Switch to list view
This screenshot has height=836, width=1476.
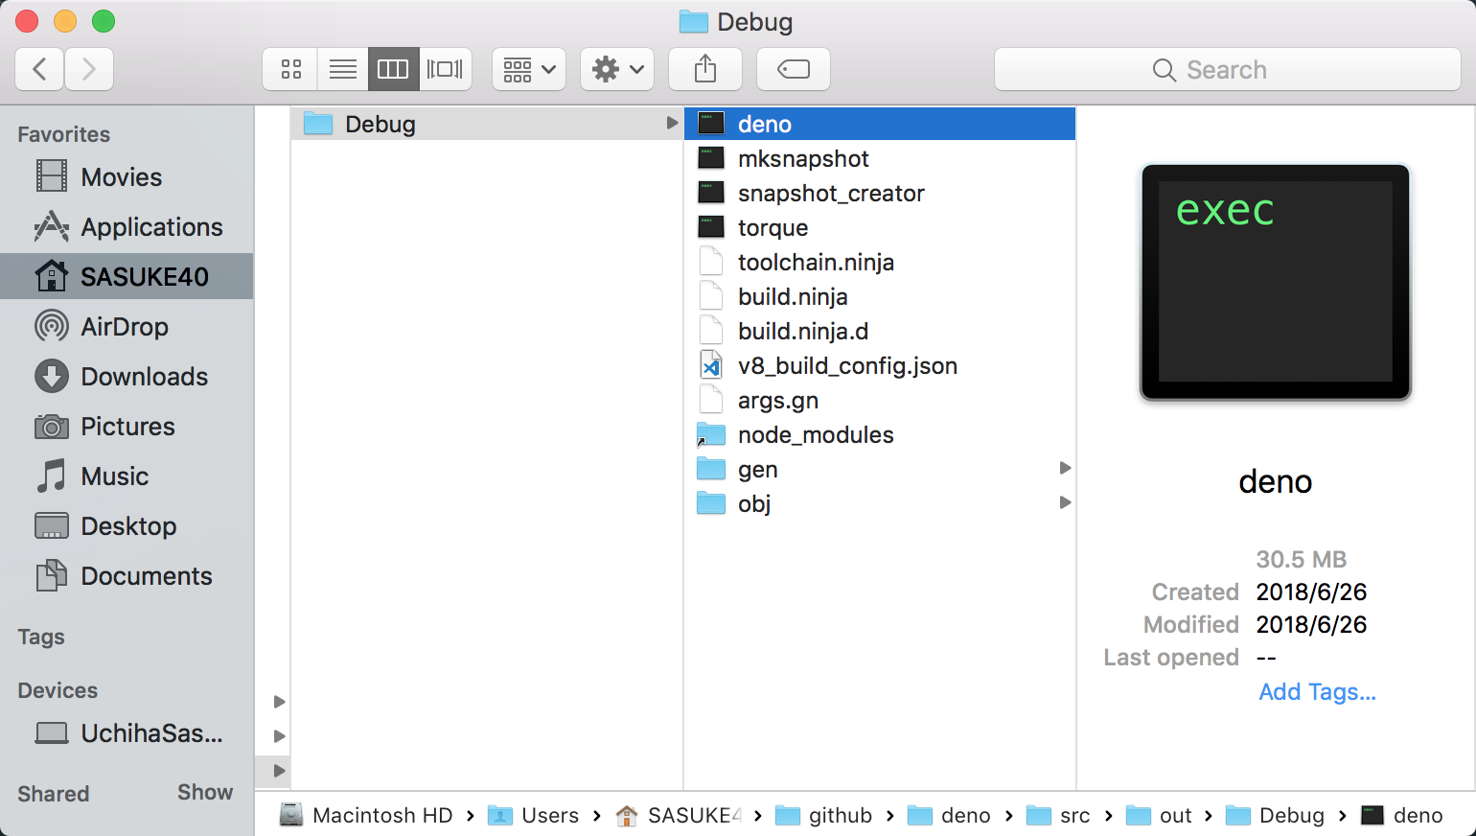pos(342,69)
